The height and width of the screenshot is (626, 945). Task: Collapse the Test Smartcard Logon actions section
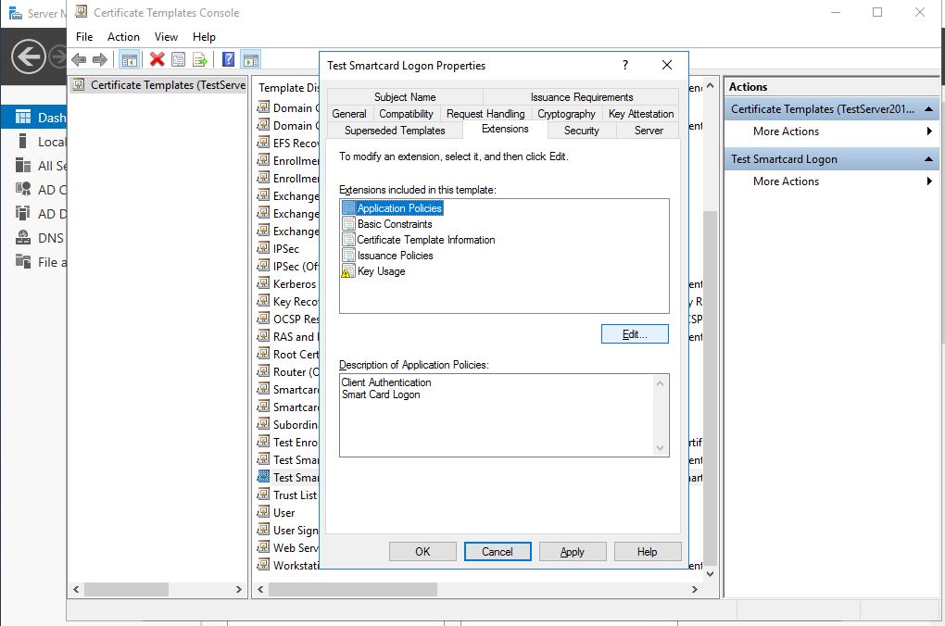pos(929,159)
